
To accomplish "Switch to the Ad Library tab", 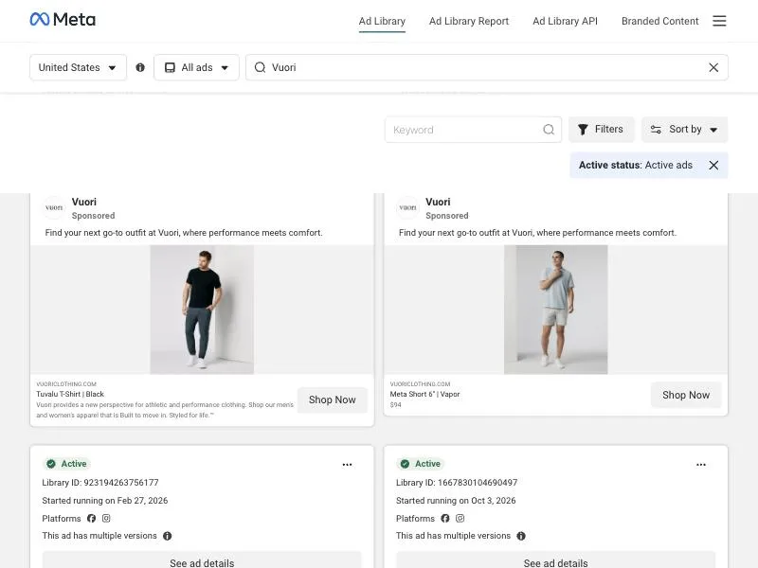I will (382, 21).
